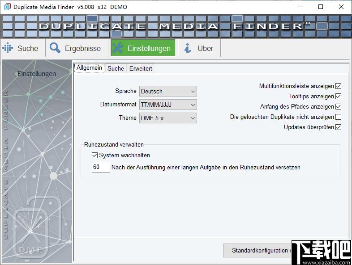
Task: Click the hibernate minutes field showing 60
Action: pyautogui.click(x=101, y=167)
